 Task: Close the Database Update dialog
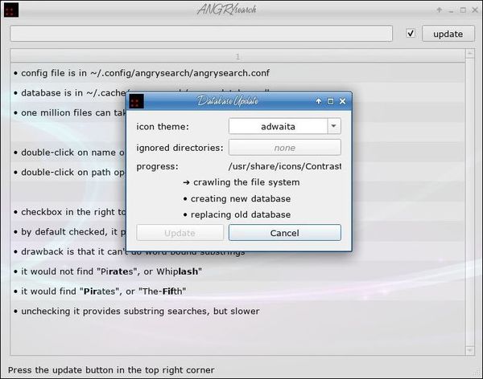point(343,101)
